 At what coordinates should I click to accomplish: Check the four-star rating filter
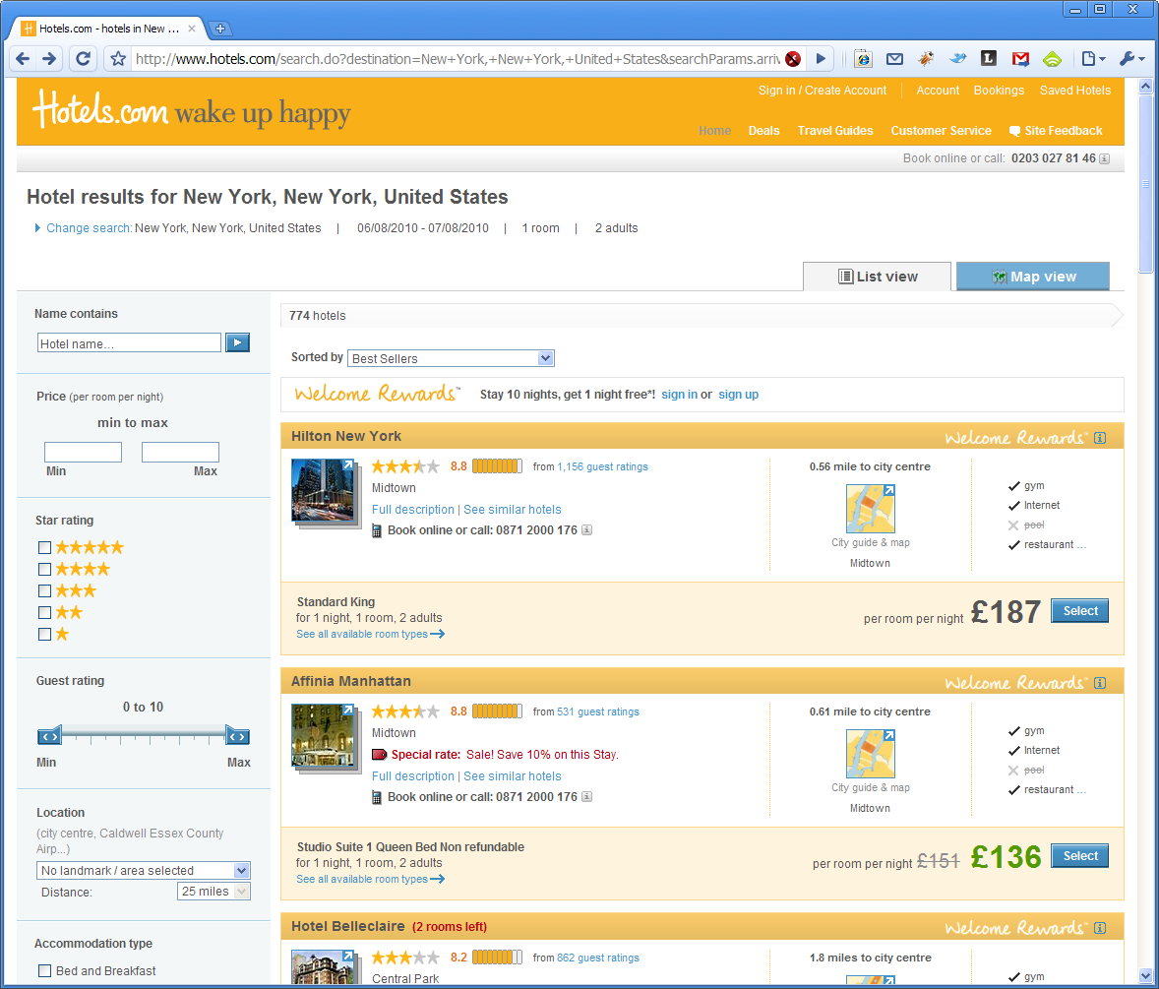tap(45, 569)
